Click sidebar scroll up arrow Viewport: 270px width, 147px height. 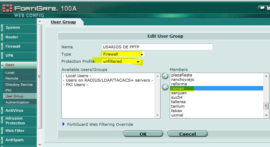point(40,21)
